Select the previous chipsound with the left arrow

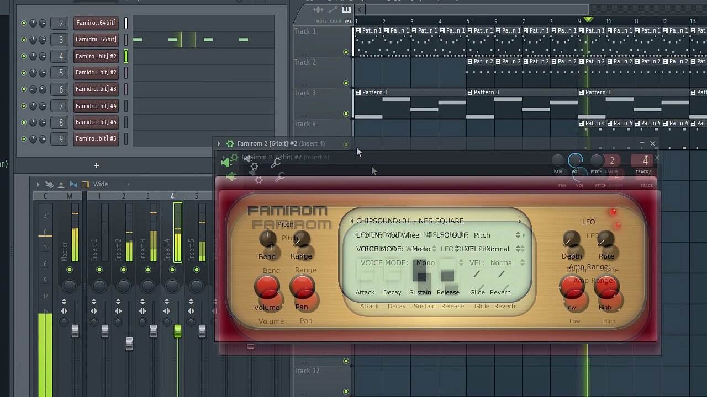tap(352, 221)
